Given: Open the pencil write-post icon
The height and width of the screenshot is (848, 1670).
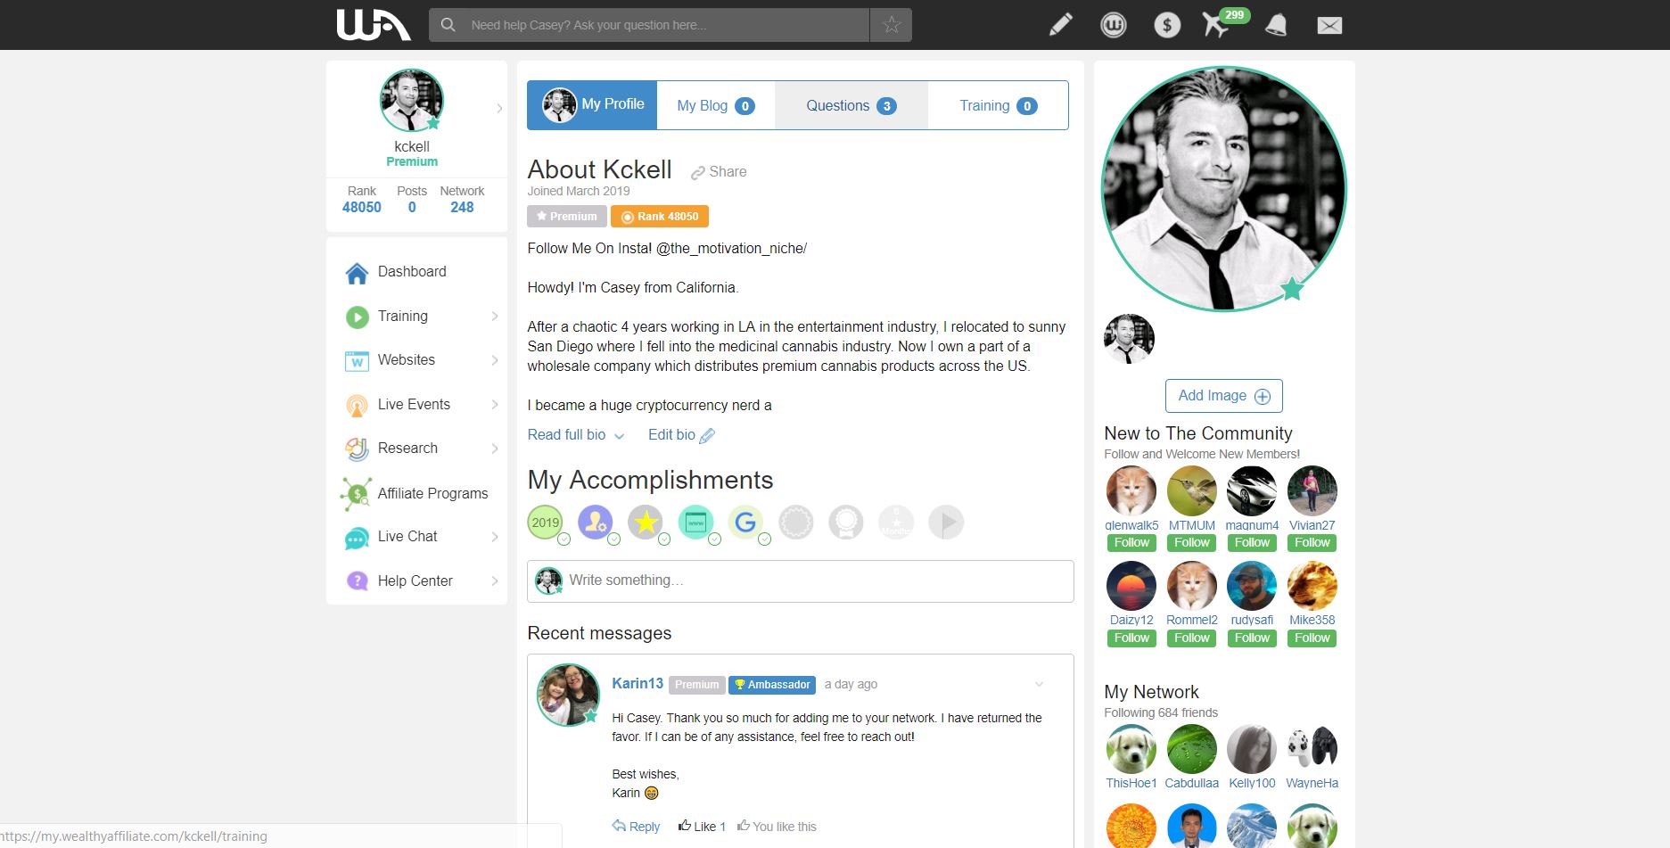Looking at the screenshot, I should pos(1060,25).
